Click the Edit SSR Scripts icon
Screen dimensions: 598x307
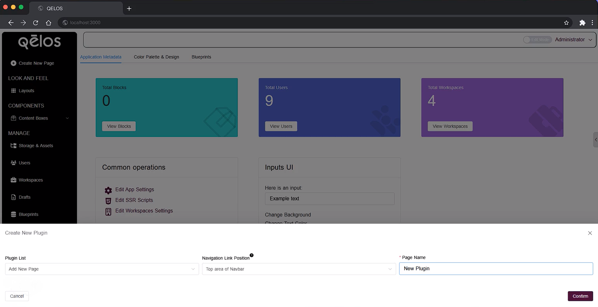108,201
